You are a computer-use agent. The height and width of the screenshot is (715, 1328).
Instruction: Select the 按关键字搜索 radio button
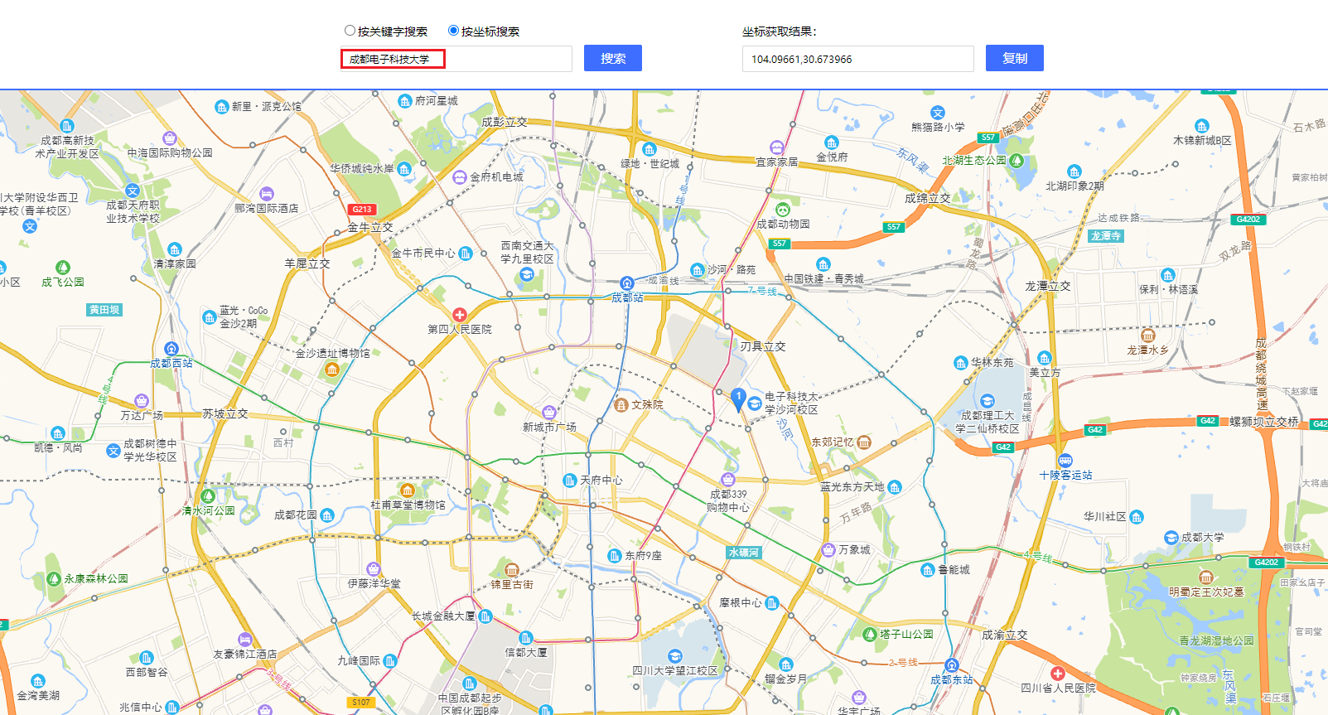[x=350, y=31]
